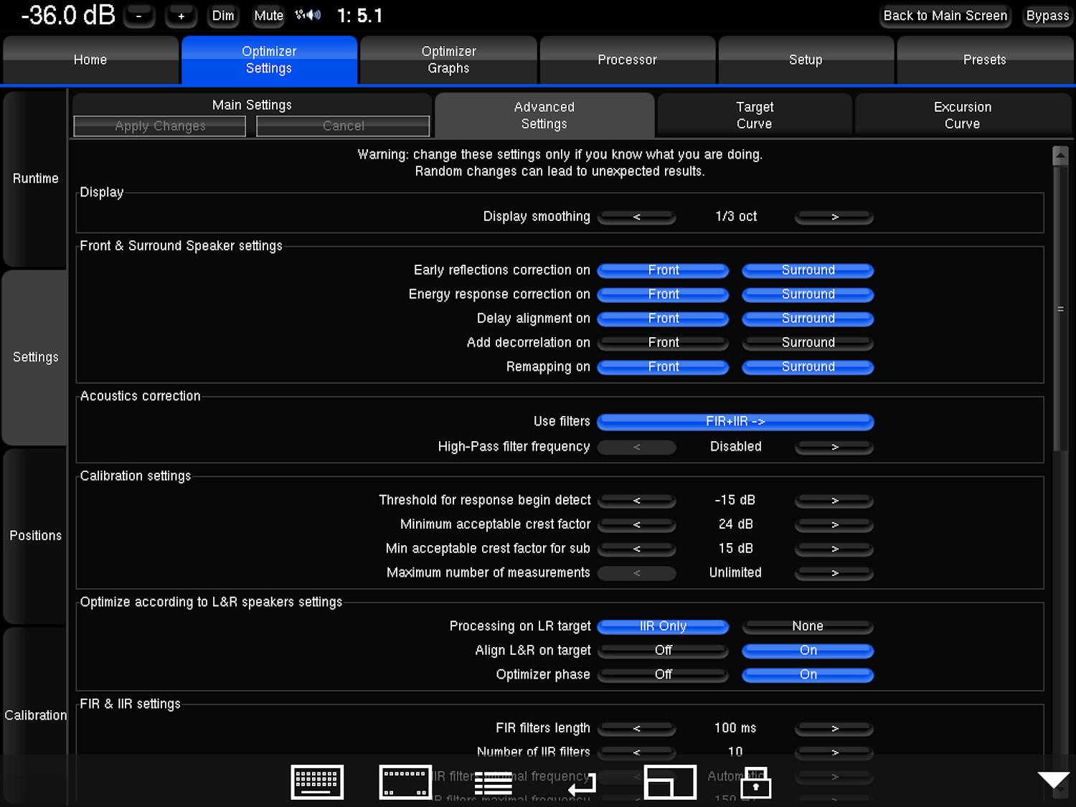Click the scrollbar up arrow

tap(1060, 155)
